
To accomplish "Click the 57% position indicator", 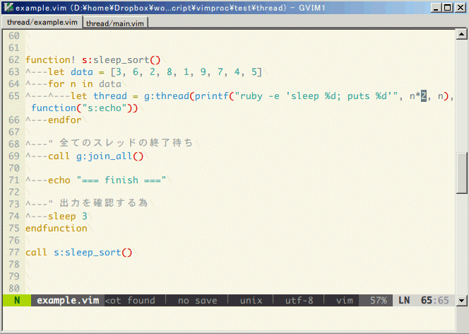I will [379, 301].
